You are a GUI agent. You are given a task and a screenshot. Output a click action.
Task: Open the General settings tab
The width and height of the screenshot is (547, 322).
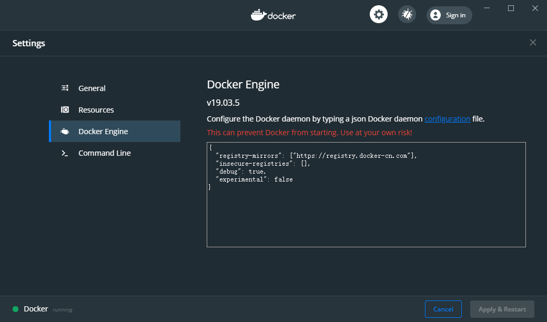coord(115,88)
